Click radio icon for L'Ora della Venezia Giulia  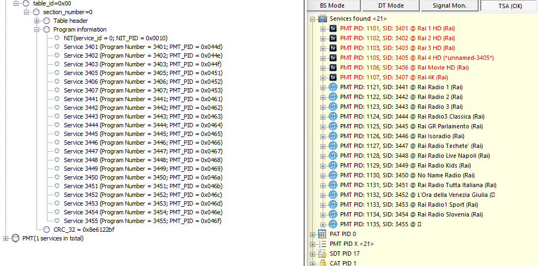(x=333, y=195)
